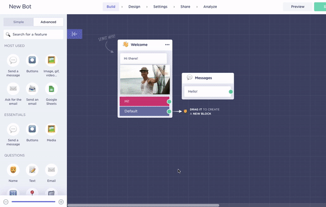Click the zoom level slider

(34, 202)
